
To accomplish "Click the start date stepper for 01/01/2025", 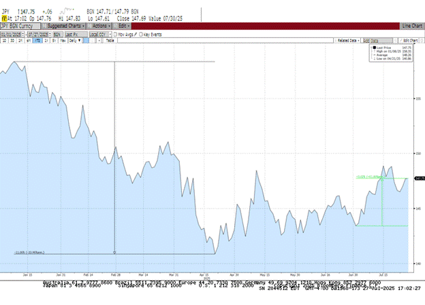I will tap(22, 35).
